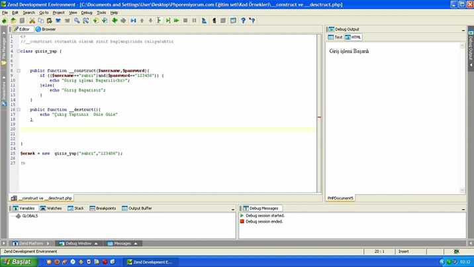Open the View menu
Viewport: 474px width, 267px height.
coord(73,13)
